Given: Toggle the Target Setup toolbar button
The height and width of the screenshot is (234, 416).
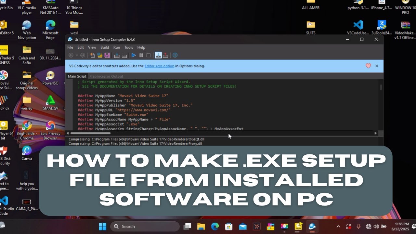Looking at the screenshot, I should click(158, 55).
